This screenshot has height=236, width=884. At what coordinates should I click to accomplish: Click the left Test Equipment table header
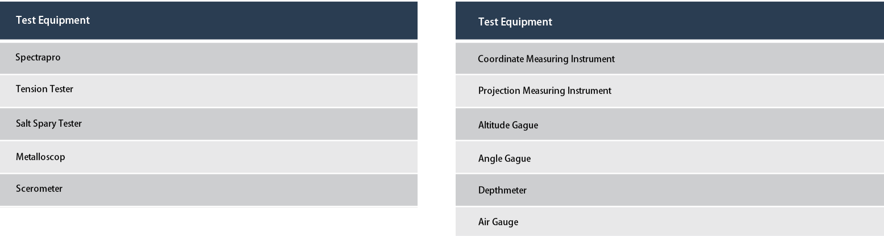pyautogui.click(x=209, y=20)
